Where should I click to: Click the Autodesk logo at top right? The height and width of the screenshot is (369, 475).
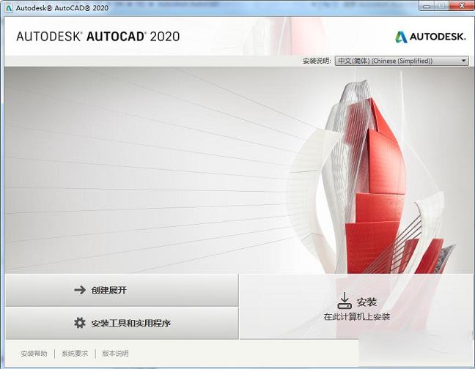(430, 37)
